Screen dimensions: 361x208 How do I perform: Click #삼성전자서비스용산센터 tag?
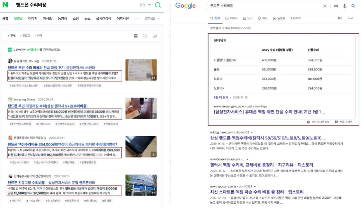coord(24,85)
